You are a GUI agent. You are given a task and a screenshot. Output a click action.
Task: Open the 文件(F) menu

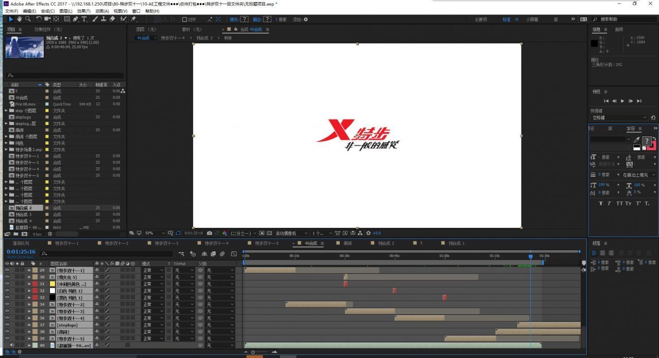[11, 11]
